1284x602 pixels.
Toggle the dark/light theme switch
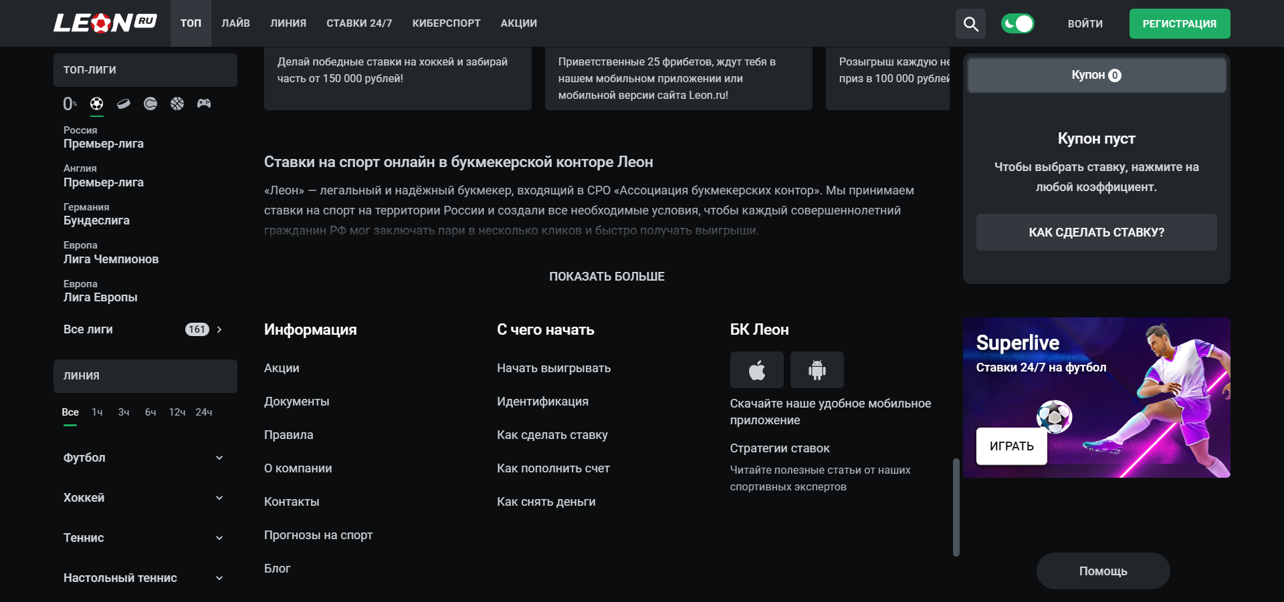[x=1017, y=24]
